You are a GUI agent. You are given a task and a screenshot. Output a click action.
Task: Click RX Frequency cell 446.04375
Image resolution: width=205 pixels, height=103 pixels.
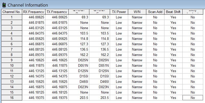(x=34, y=33)
